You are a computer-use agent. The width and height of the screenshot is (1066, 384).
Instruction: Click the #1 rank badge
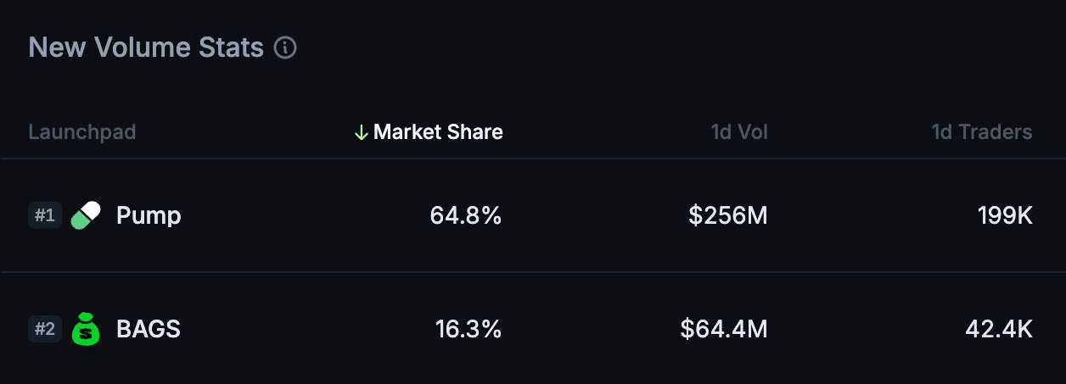point(44,216)
